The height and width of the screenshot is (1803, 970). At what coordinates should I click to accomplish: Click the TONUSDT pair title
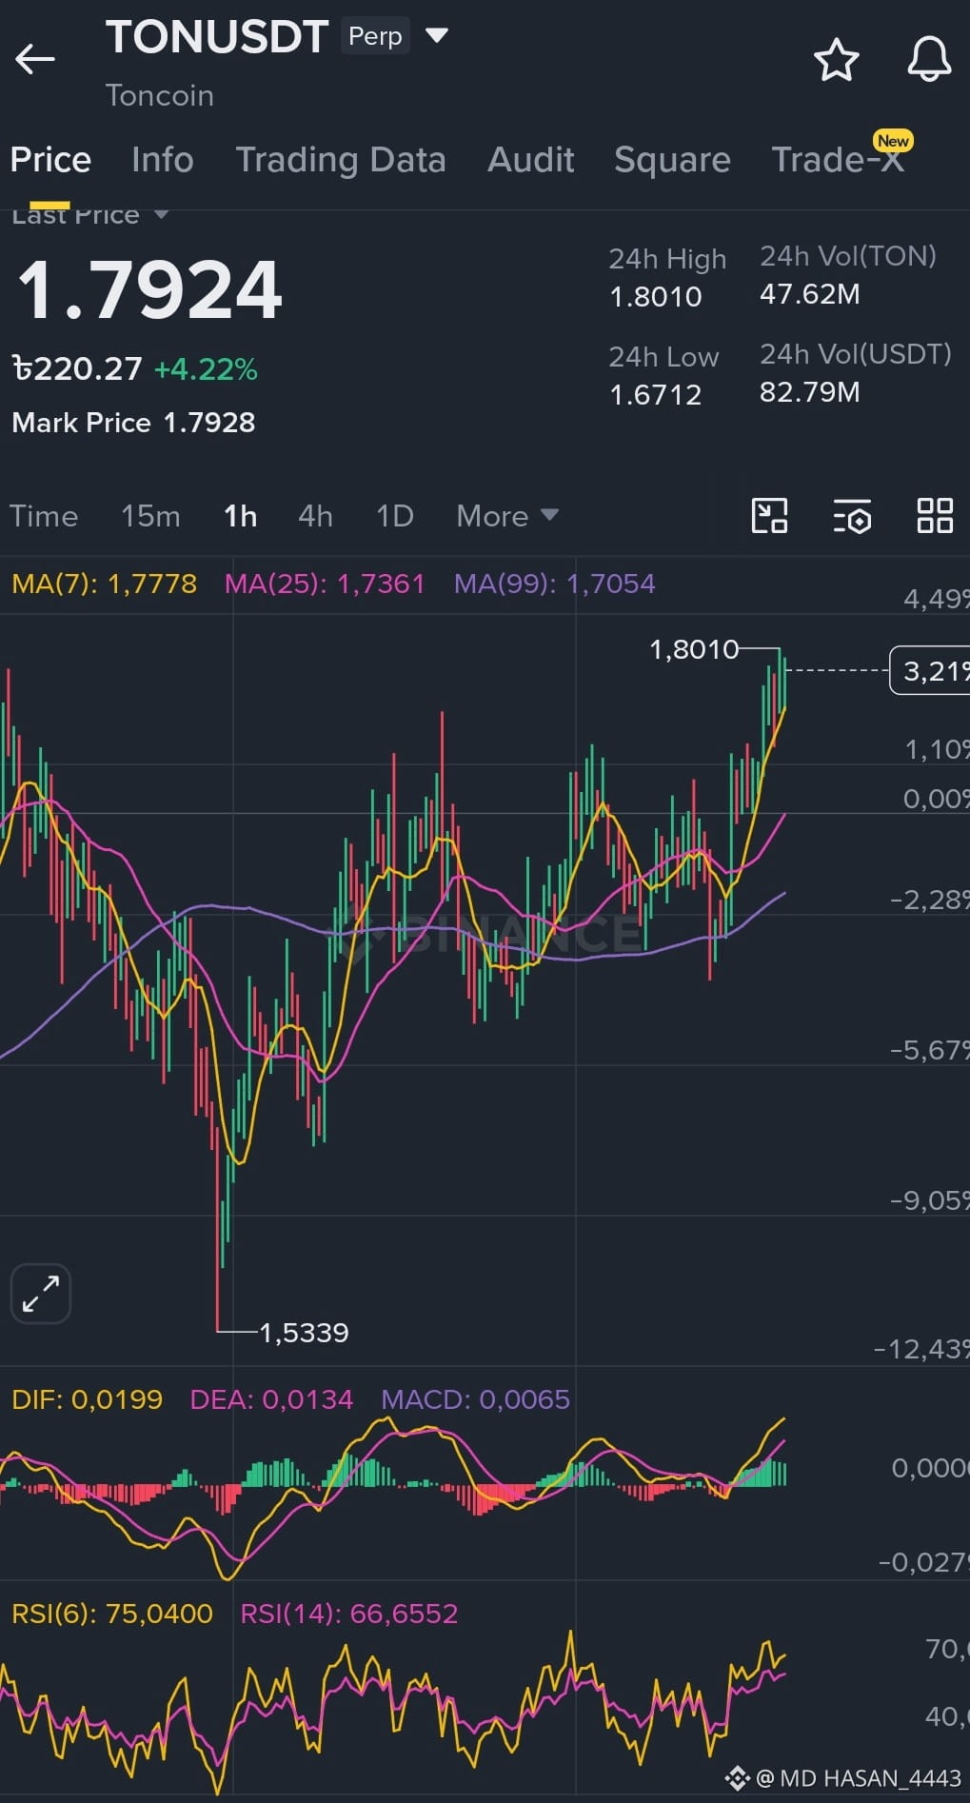tap(217, 36)
